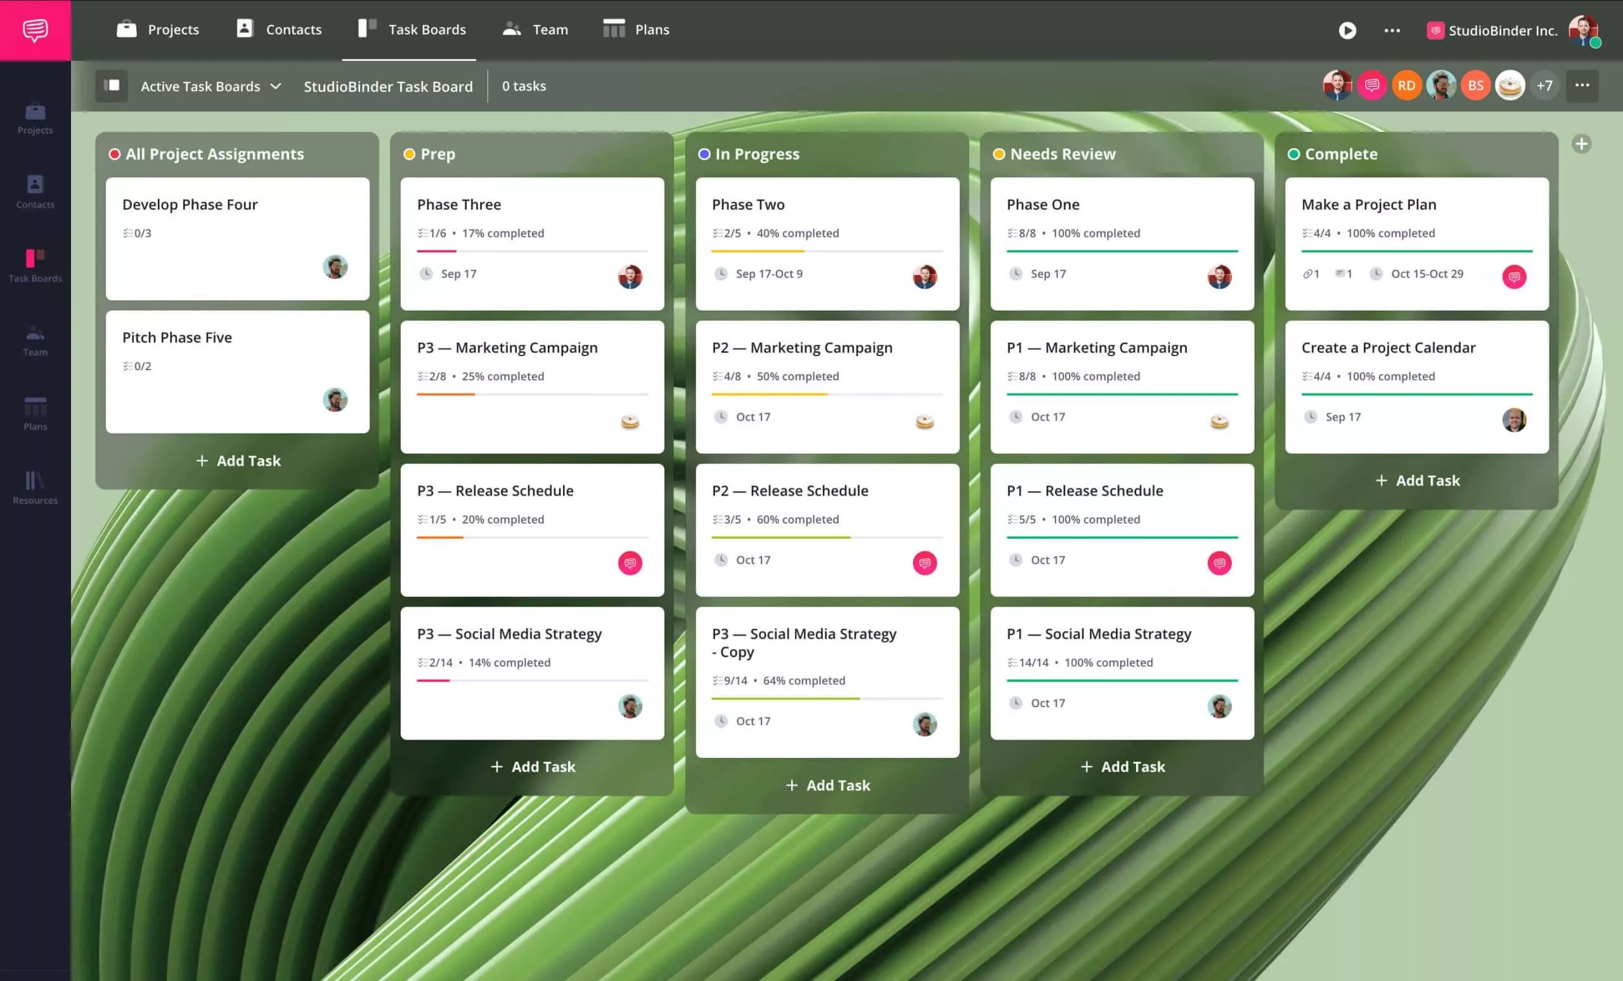Click Add Task under Prep list
The image size is (1623, 981).
pyautogui.click(x=533, y=766)
